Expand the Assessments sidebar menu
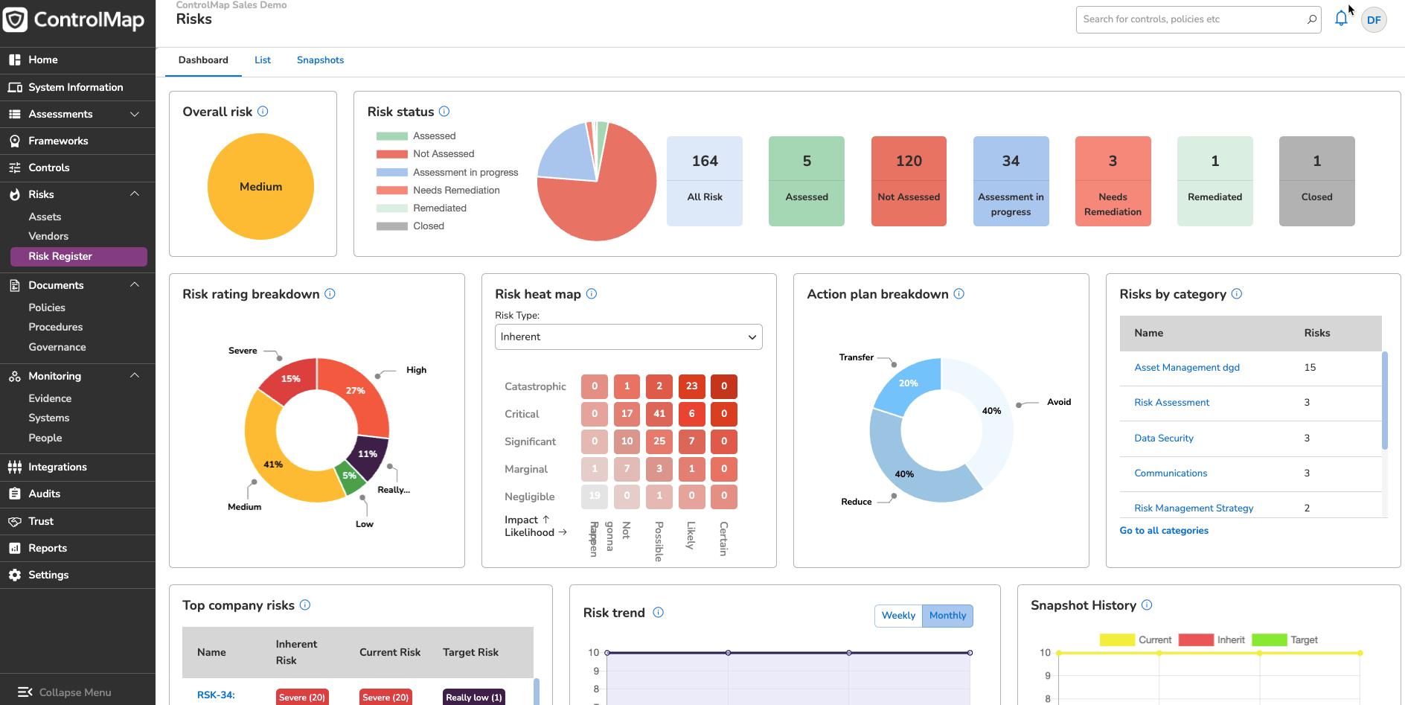 pyautogui.click(x=135, y=114)
